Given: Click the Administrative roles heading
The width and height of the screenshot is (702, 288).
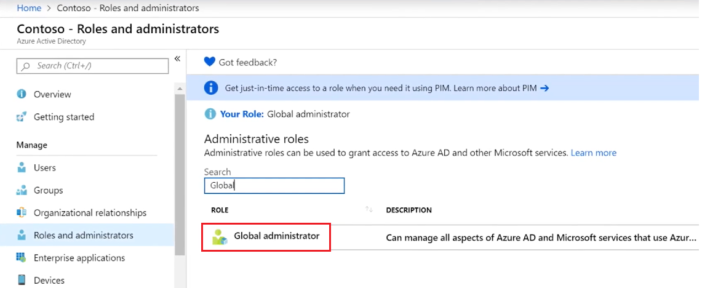Looking at the screenshot, I should (257, 139).
